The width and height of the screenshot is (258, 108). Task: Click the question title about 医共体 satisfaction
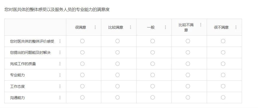click(x=57, y=9)
